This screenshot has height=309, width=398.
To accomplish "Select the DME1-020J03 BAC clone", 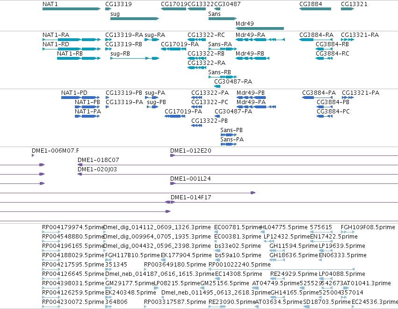I will 238,174.
